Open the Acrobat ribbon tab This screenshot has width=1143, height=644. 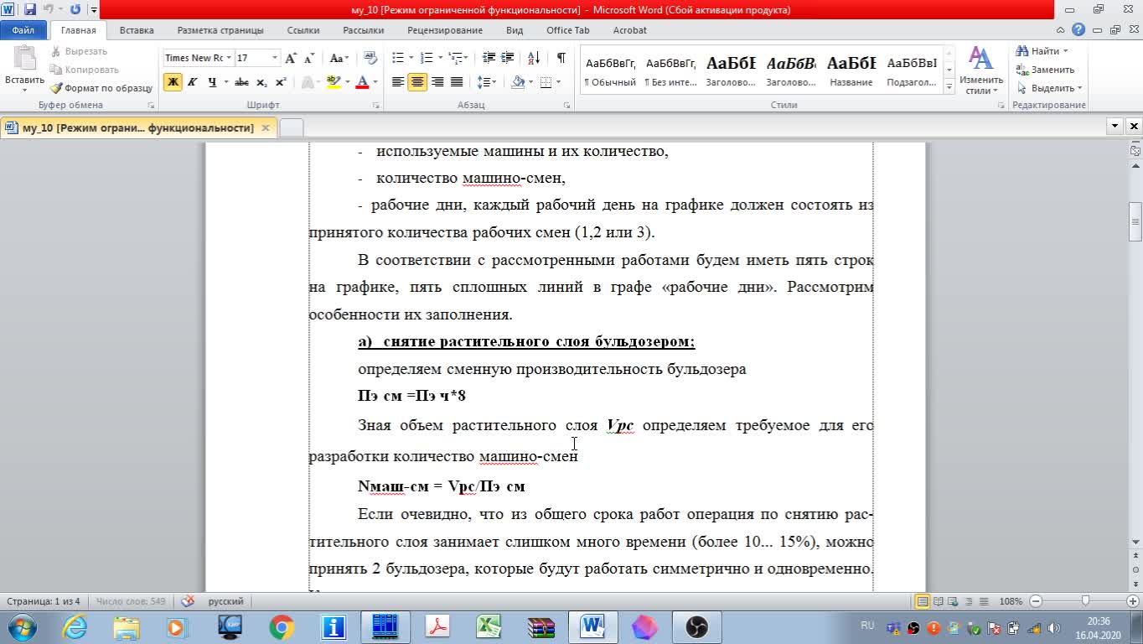coord(630,30)
